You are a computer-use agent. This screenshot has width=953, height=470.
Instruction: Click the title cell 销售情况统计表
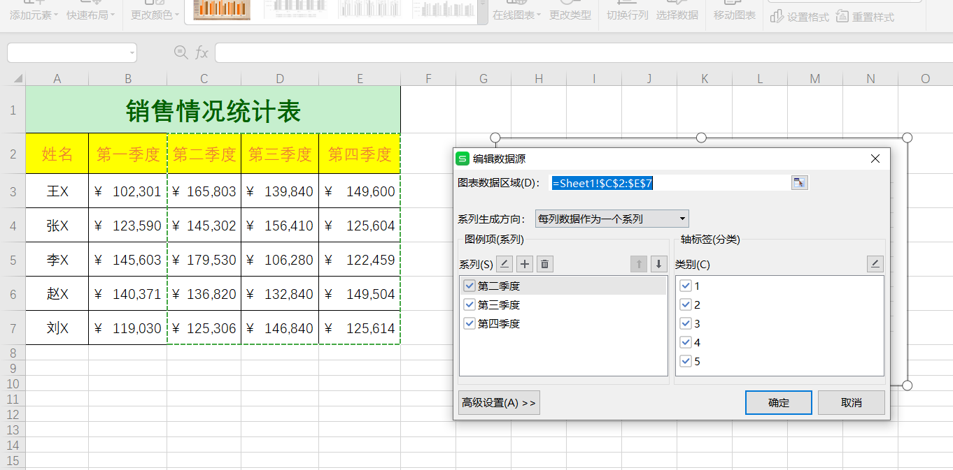tap(213, 110)
